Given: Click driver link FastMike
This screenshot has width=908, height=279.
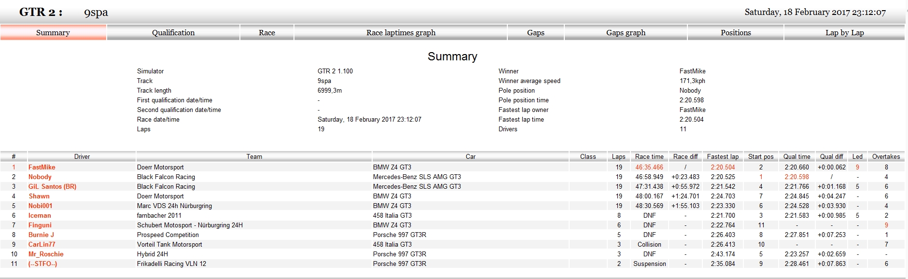Looking at the screenshot, I should [42, 167].
